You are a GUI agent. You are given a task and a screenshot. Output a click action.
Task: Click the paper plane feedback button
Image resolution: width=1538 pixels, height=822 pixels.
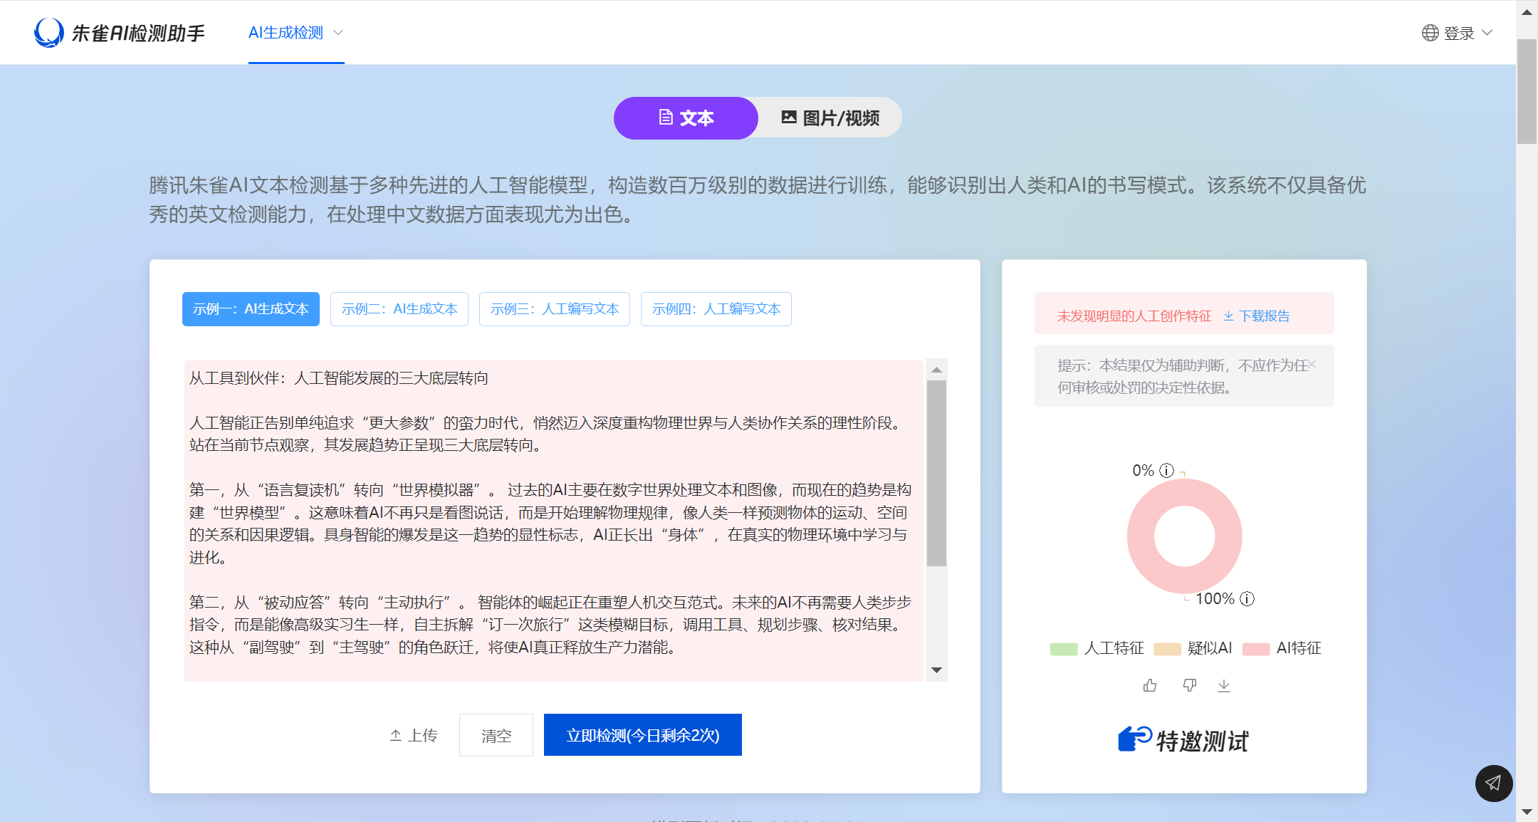tap(1494, 783)
